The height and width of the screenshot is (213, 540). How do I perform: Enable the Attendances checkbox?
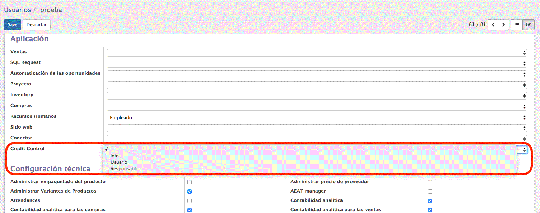tap(190, 201)
